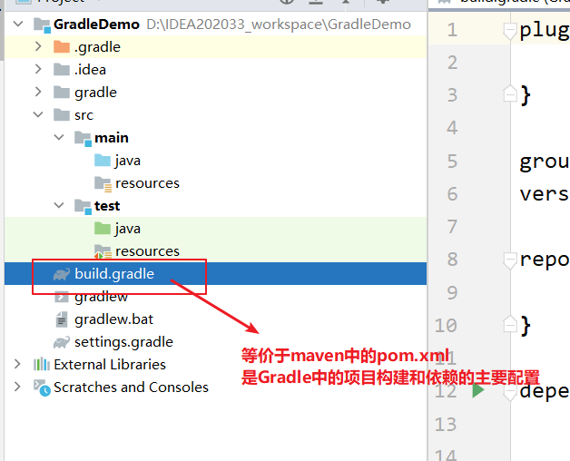Click the blue java sources folder under main
Viewport: 570px width, 461px height.
(103, 161)
